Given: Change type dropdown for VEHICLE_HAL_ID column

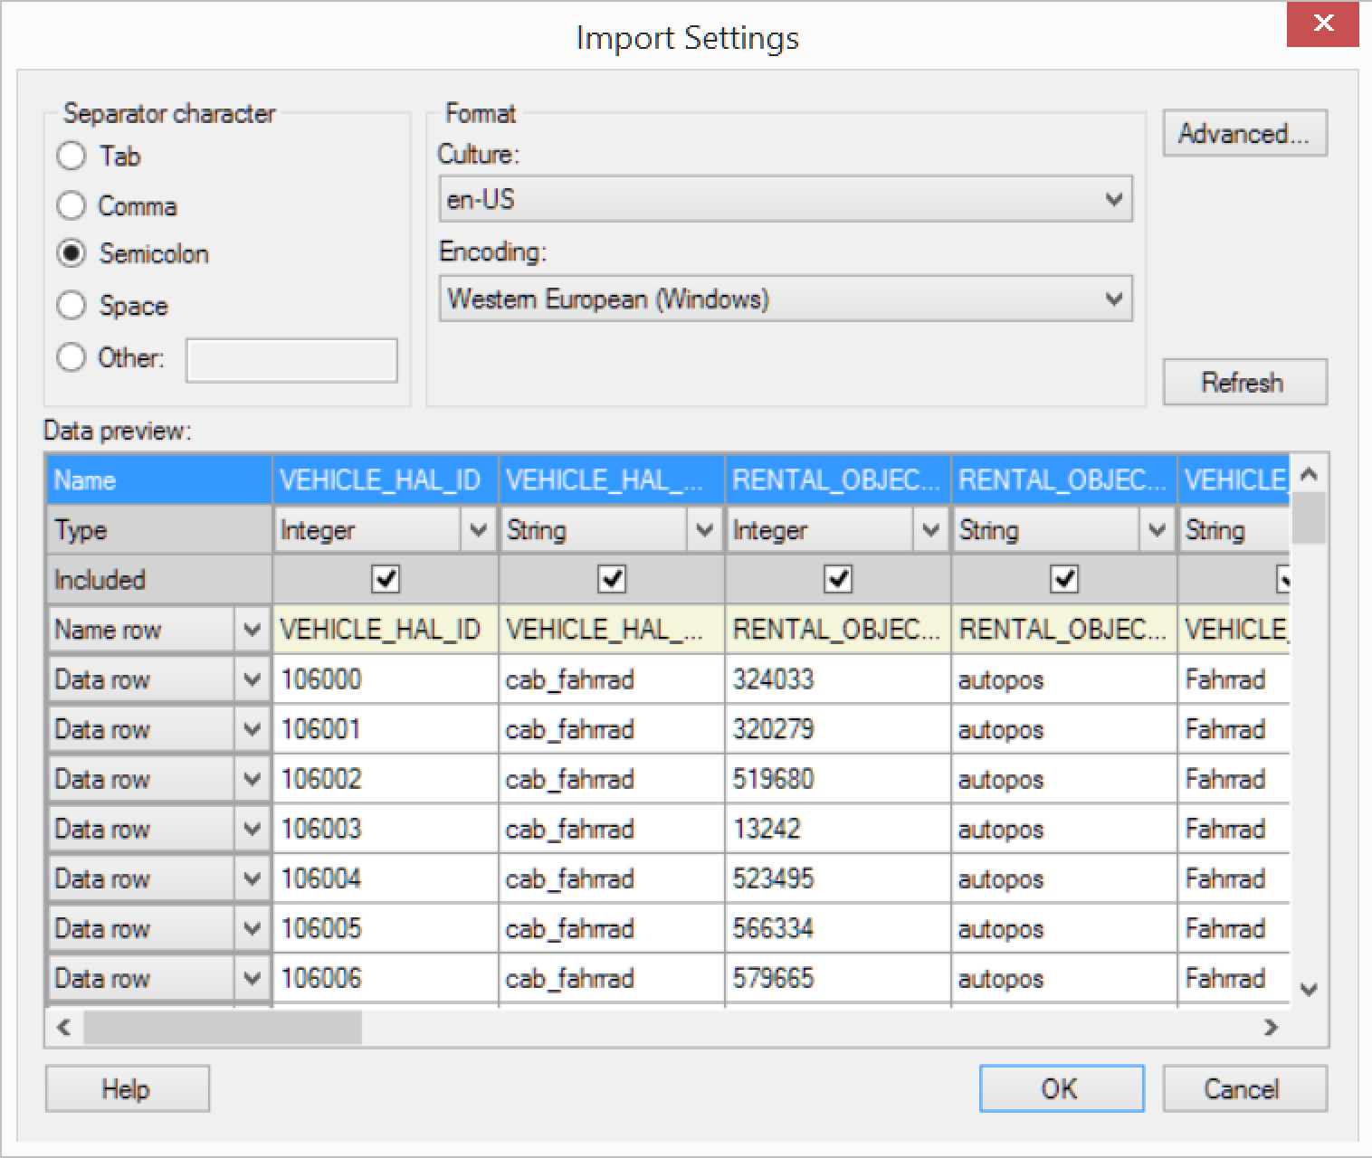Looking at the screenshot, I should [478, 530].
